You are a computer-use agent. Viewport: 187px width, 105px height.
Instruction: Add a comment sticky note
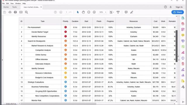[x=126, y=12]
